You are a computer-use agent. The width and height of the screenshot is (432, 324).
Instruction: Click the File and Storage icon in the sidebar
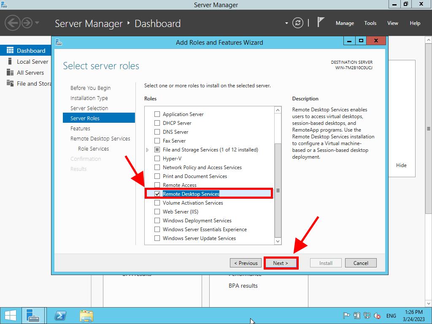click(10, 83)
